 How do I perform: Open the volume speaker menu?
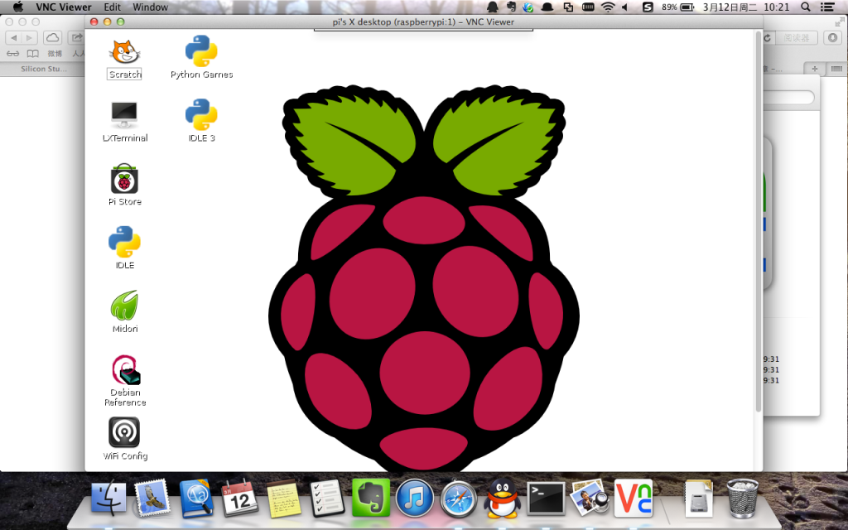pos(626,7)
